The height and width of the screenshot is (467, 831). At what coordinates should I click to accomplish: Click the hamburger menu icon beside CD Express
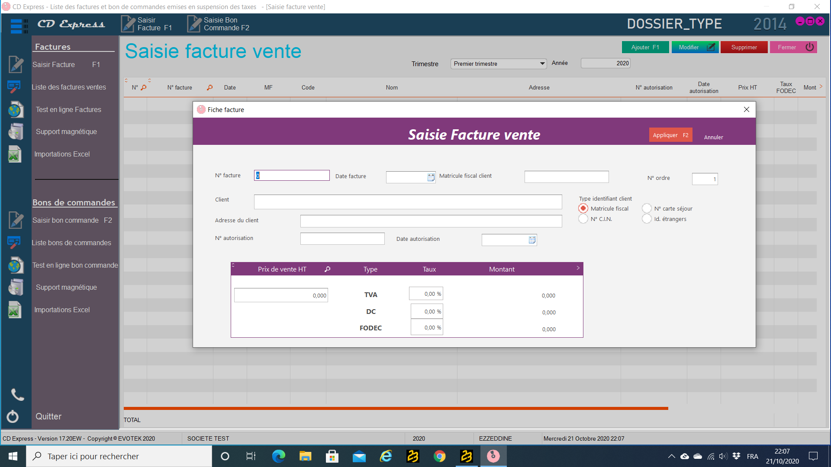19,26
